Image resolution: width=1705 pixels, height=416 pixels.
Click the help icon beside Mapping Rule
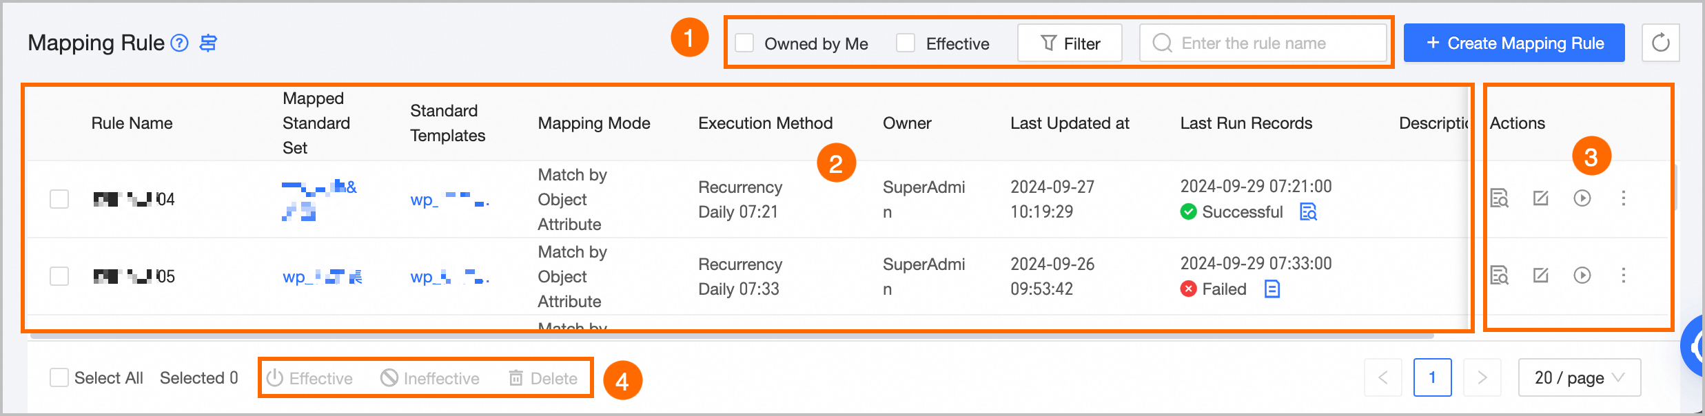[179, 43]
